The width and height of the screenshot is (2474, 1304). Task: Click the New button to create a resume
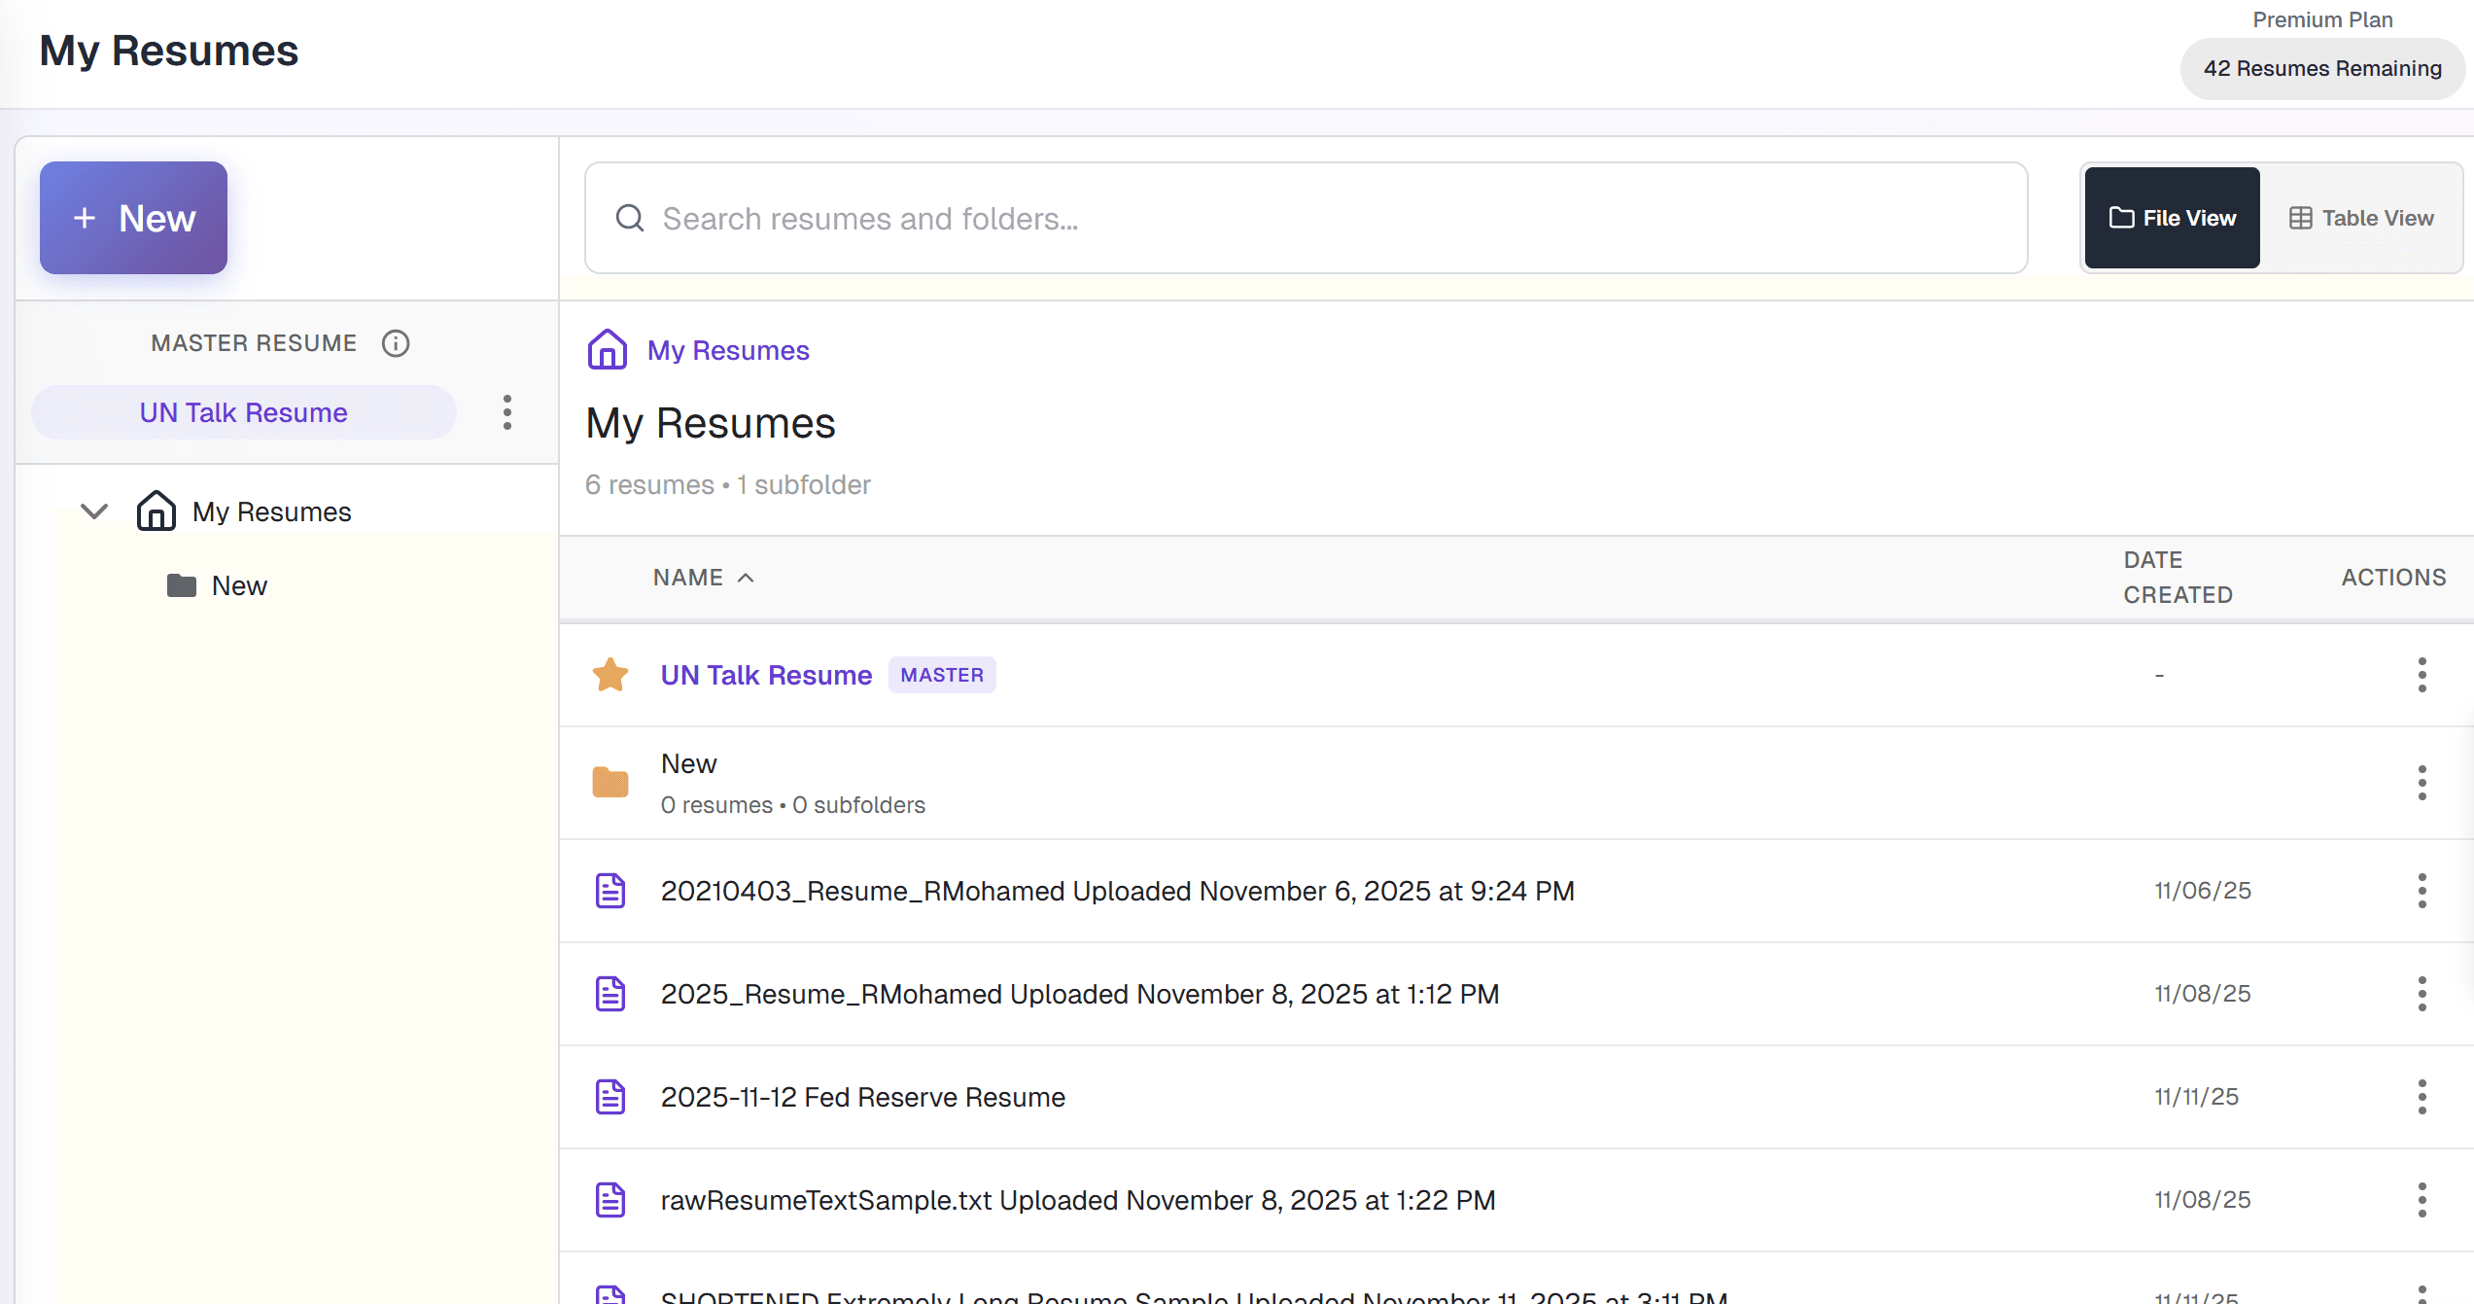coord(133,218)
